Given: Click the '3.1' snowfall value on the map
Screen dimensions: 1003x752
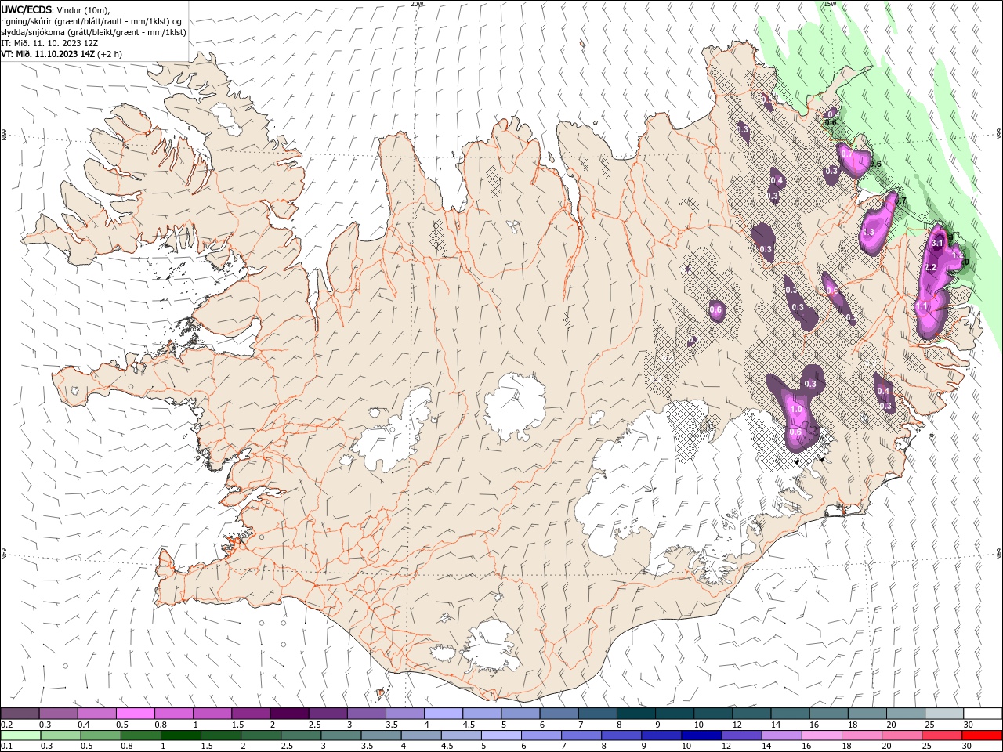Looking at the screenshot, I should point(936,244).
